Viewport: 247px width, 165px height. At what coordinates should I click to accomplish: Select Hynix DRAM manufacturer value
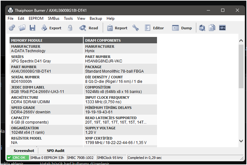(90, 51)
